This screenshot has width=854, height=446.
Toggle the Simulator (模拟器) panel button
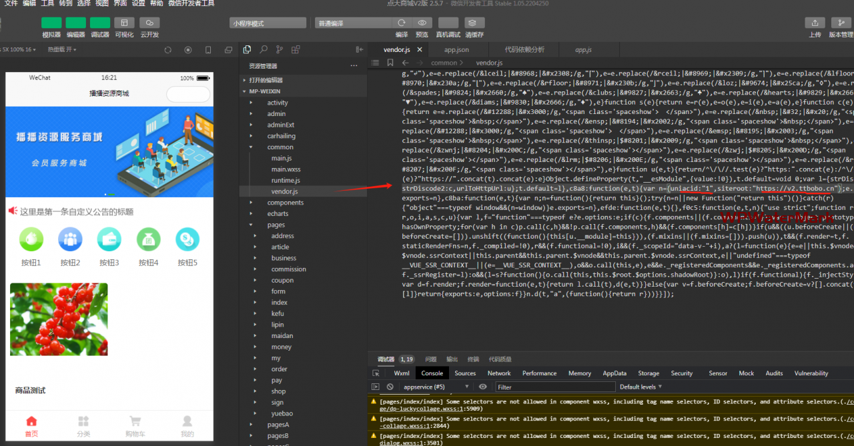[x=51, y=23]
